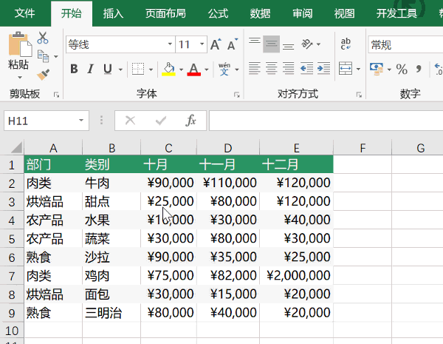Set middle vertical alignment
443x344 pixels.
pyautogui.click(x=271, y=44)
